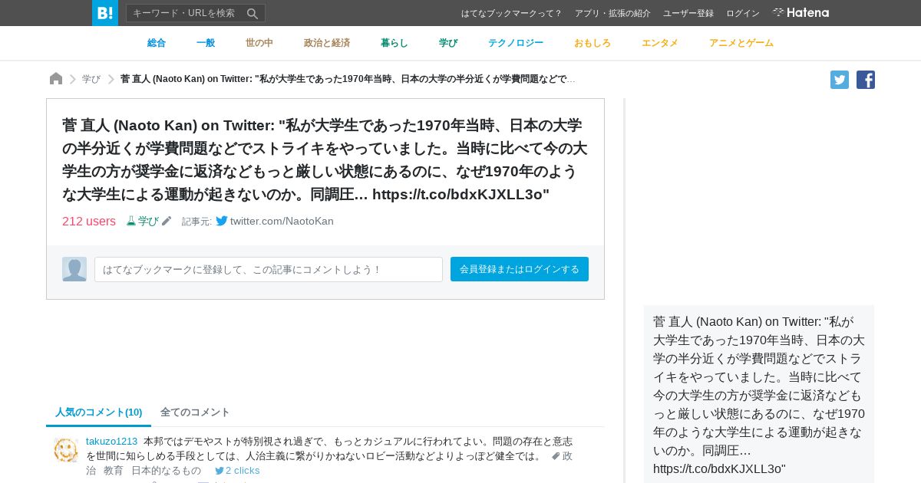The height and width of the screenshot is (483, 921).
Task: Open アプリ・拡張の紹介 link
Action: pyautogui.click(x=612, y=13)
